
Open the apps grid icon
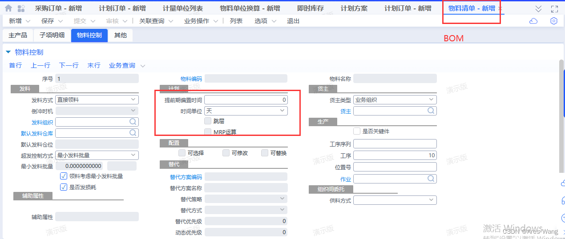[21, 8]
